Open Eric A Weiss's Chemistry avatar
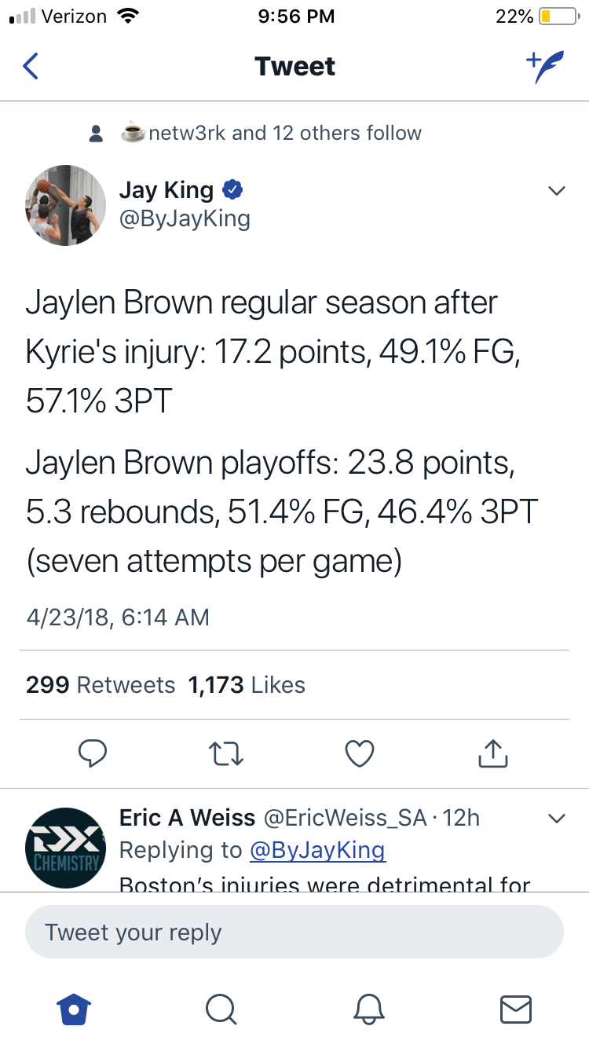The image size is (589, 1048). [x=65, y=848]
